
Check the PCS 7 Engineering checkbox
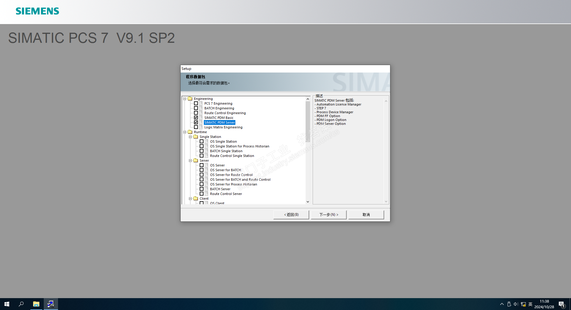[196, 103]
